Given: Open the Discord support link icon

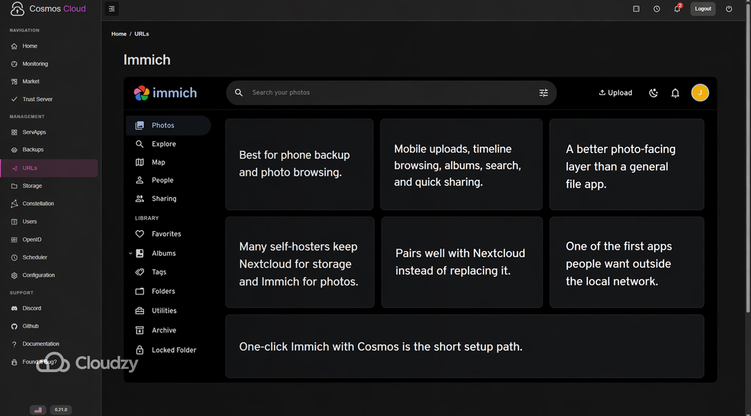Looking at the screenshot, I should pos(15,308).
